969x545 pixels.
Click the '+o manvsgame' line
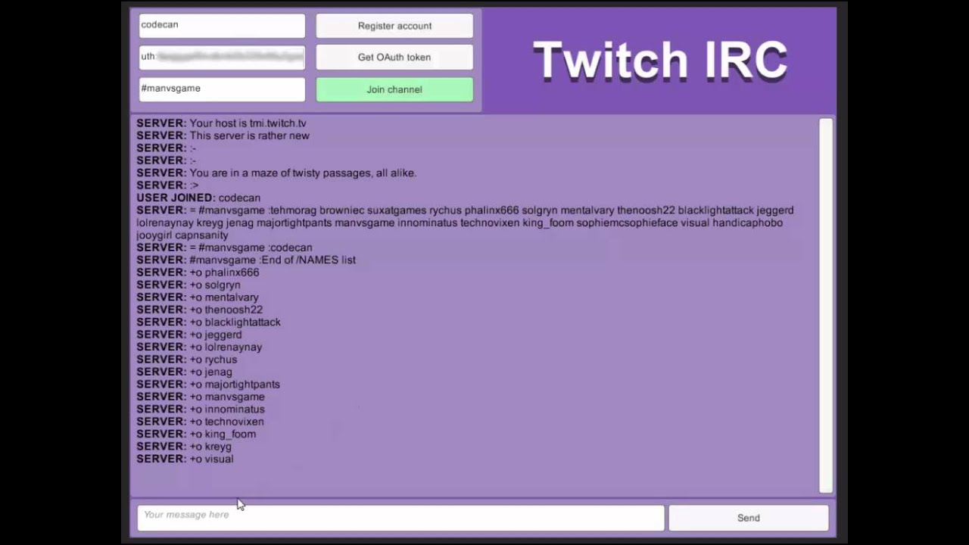(x=201, y=397)
